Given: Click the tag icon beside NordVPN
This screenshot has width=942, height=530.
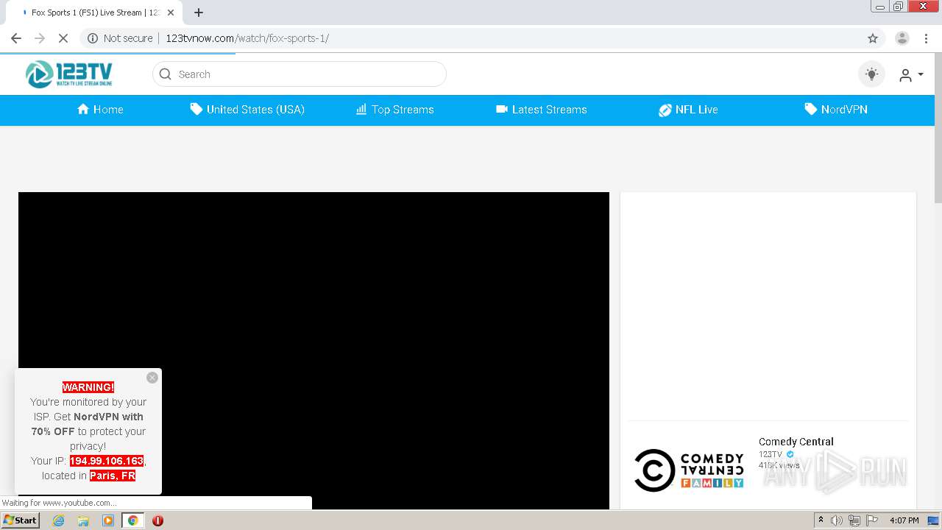Looking at the screenshot, I should coord(810,109).
